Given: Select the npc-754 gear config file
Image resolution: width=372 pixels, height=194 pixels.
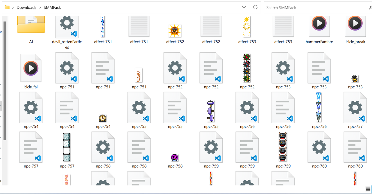Looking at the screenshot, I should click(31, 108).
